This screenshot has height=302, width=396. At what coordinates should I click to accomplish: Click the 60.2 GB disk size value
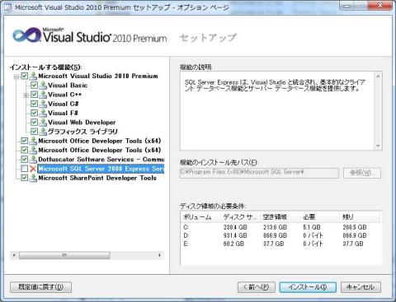pos(233,244)
